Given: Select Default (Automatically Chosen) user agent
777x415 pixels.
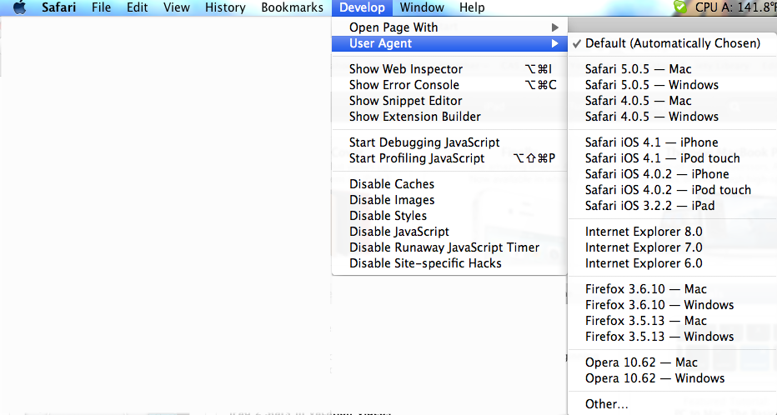Looking at the screenshot, I should coord(673,43).
